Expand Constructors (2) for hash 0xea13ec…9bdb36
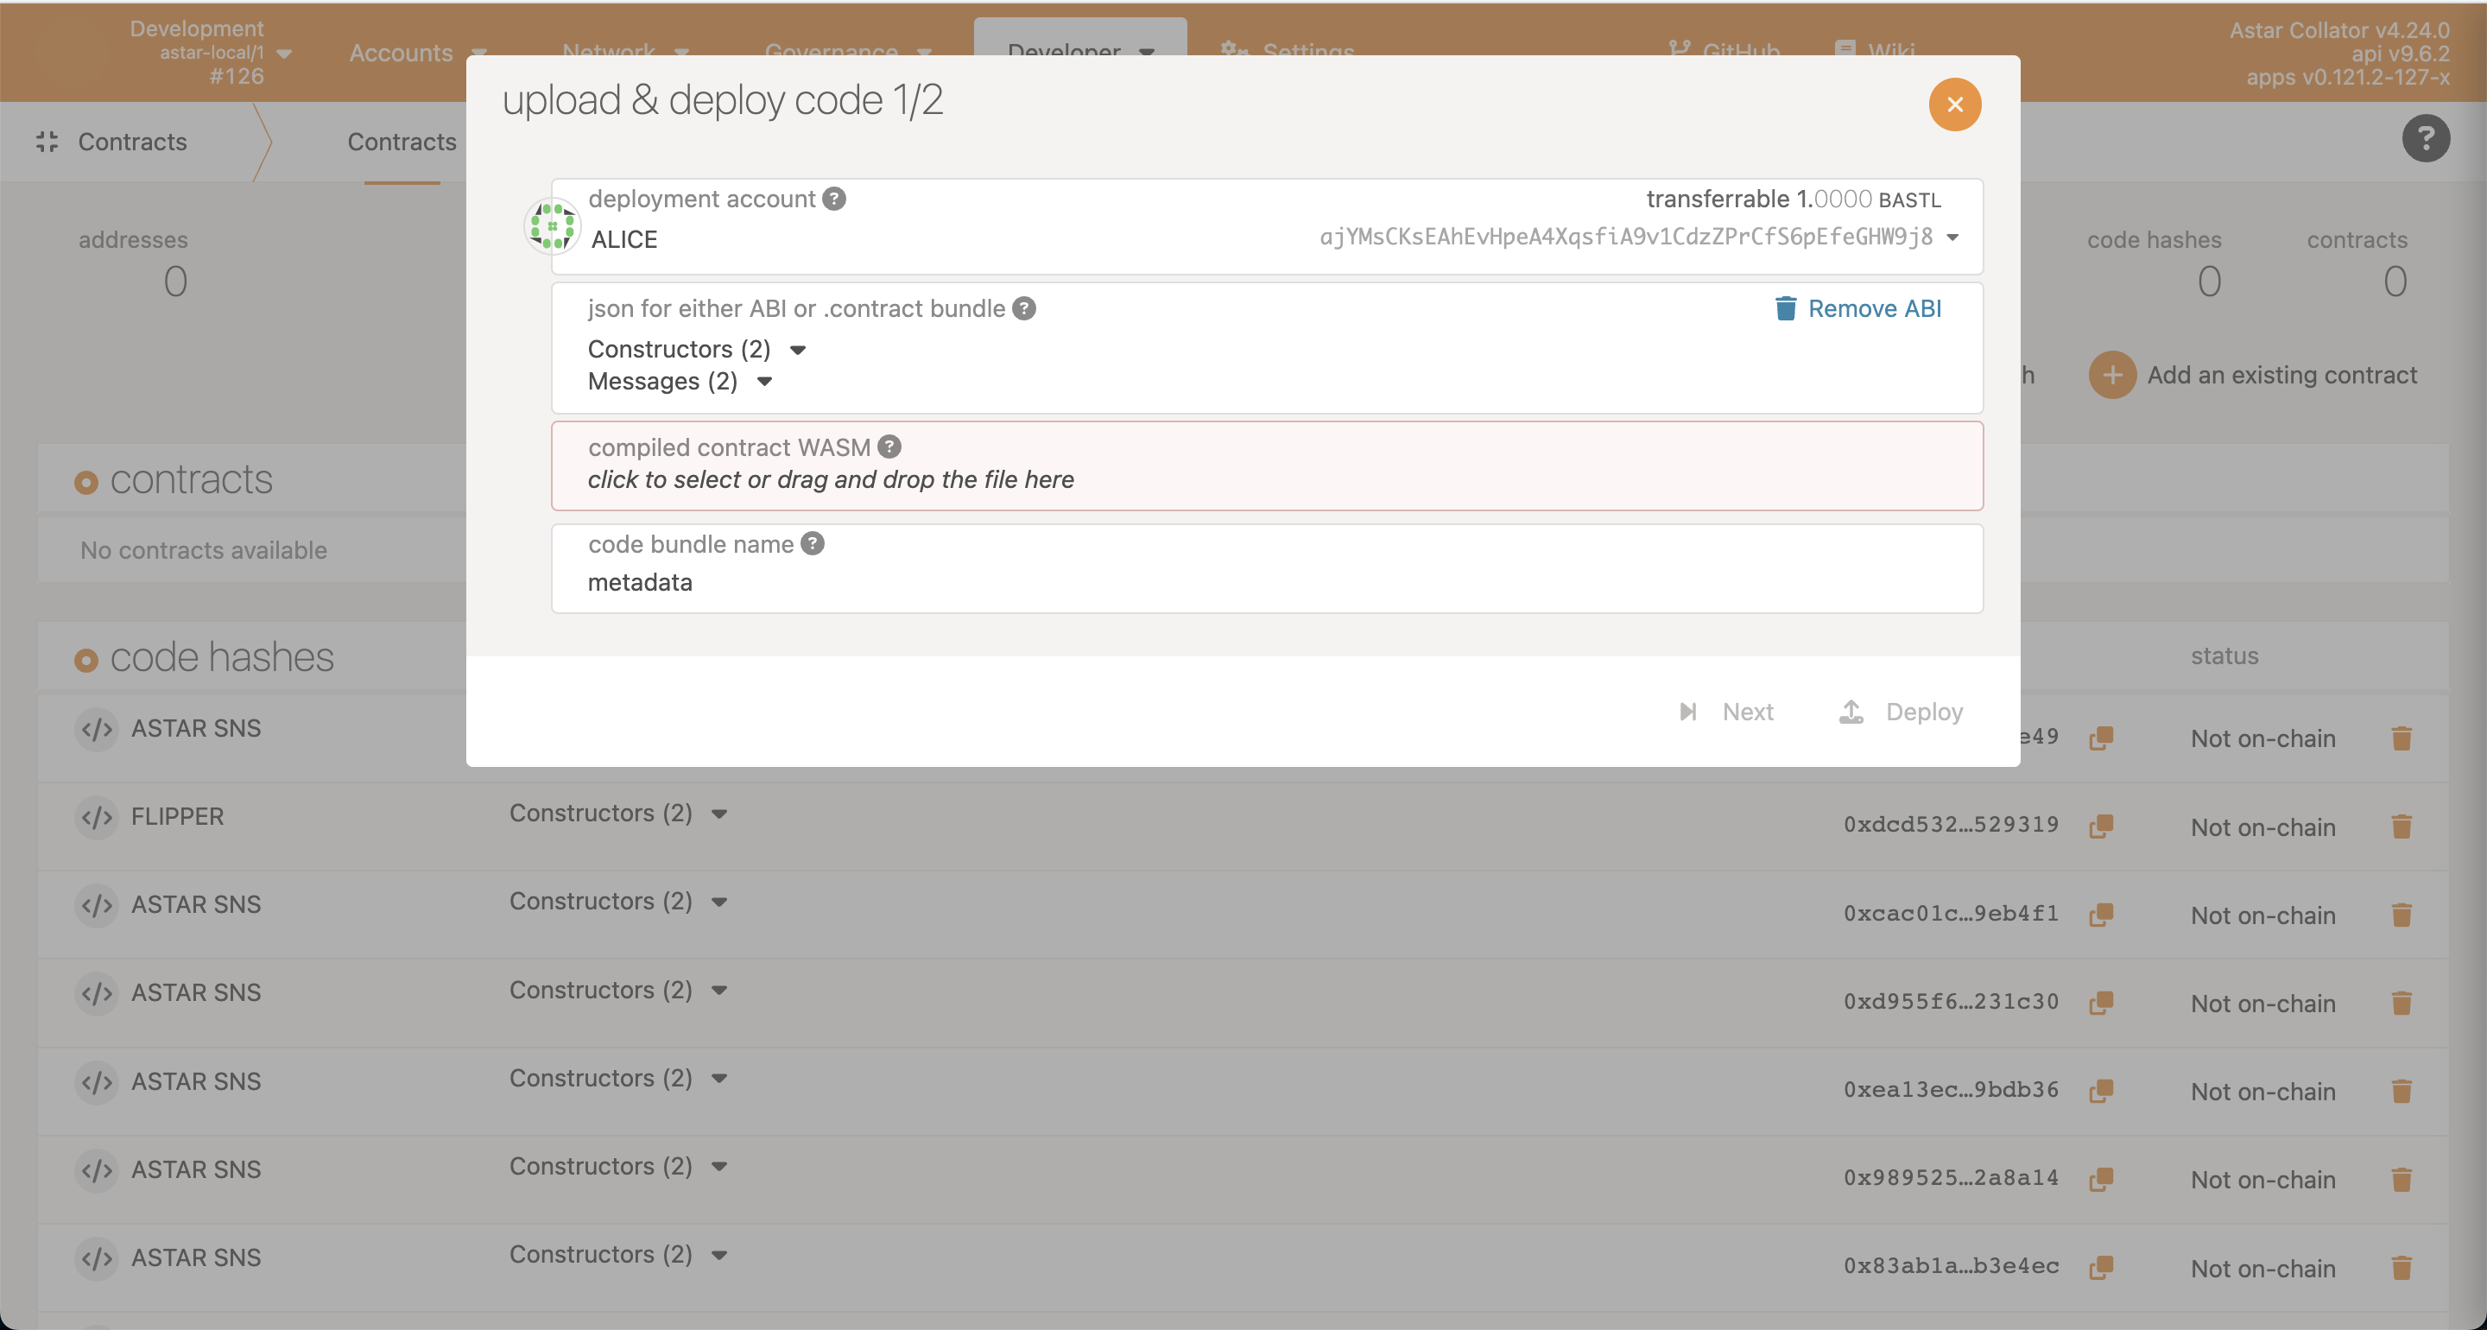The height and width of the screenshot is (1330, 2487). [x=618, y=1078]
